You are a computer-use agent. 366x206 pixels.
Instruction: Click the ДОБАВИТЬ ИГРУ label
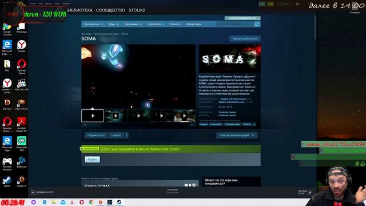tap(45, 192)
